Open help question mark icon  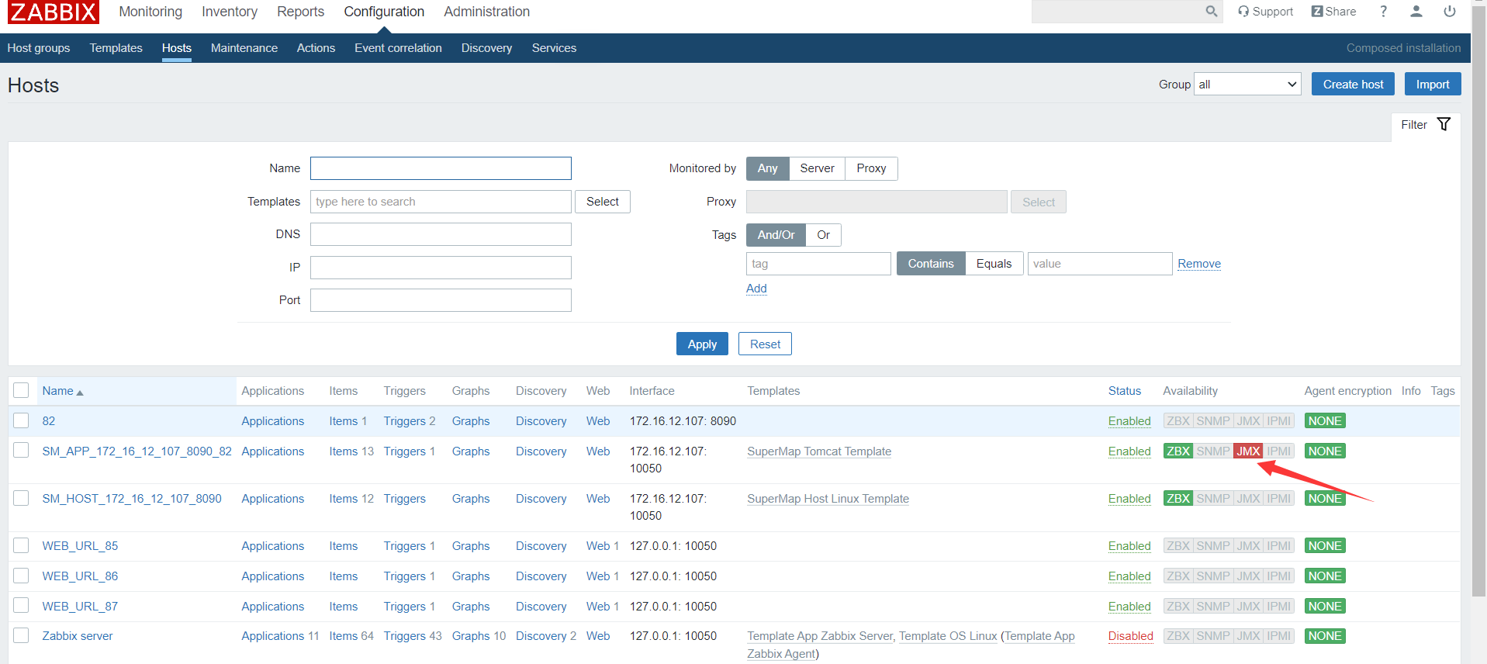(1383, 12)
